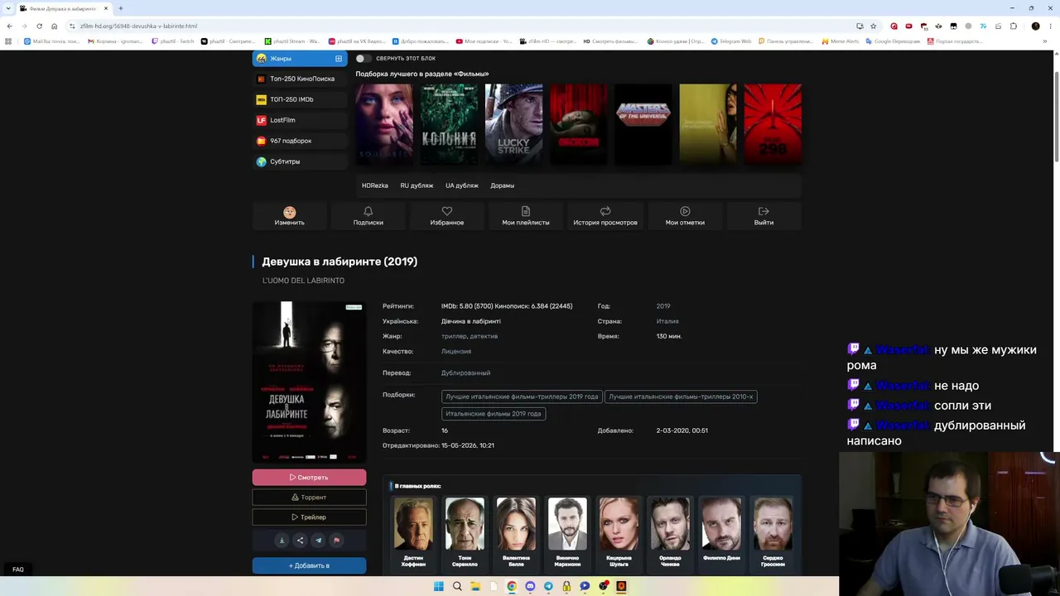The image size is (1060, 596).
Task: Open the Колония movie poster
Action: pos(449,124)
